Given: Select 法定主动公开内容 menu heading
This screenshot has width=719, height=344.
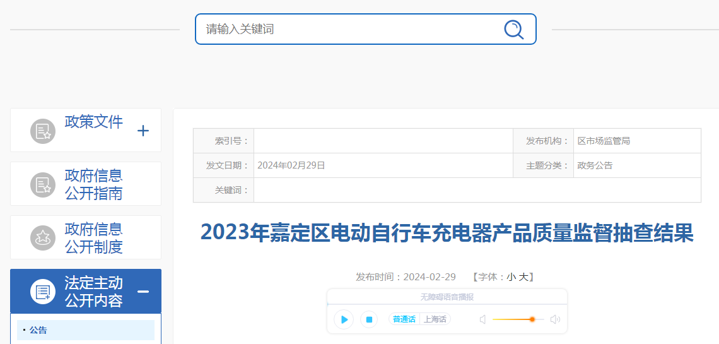Looking at the screenshot, I should tap(94, 291).
